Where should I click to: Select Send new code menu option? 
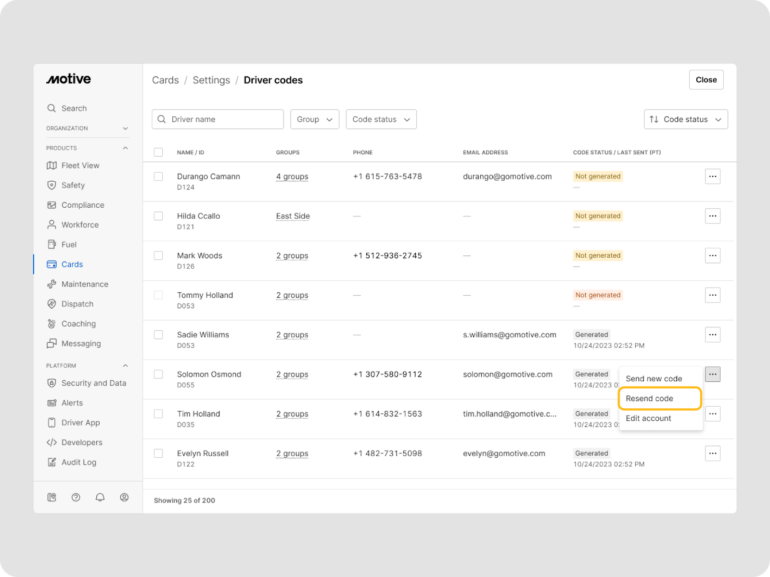tap(654, 379)
